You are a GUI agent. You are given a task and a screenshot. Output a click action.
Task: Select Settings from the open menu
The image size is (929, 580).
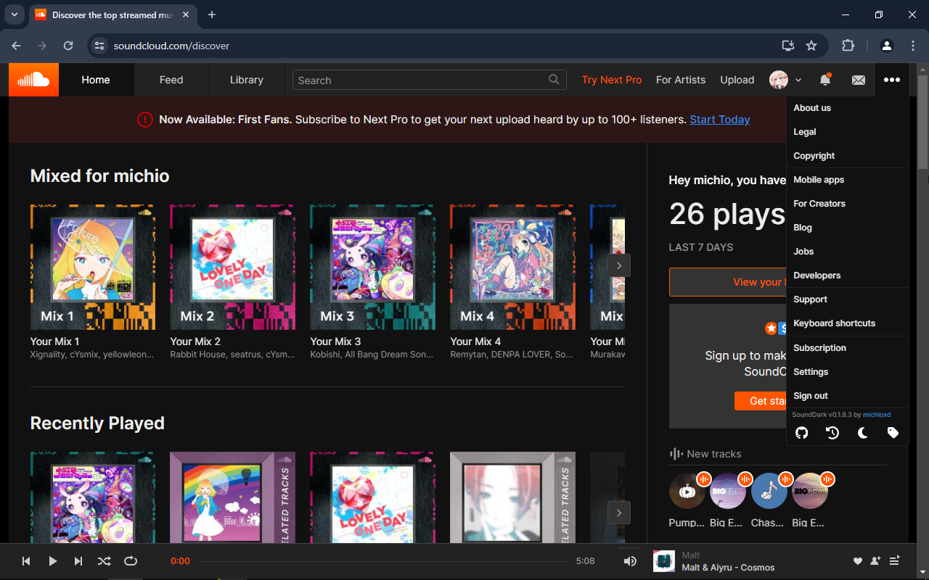click(811, 371)
